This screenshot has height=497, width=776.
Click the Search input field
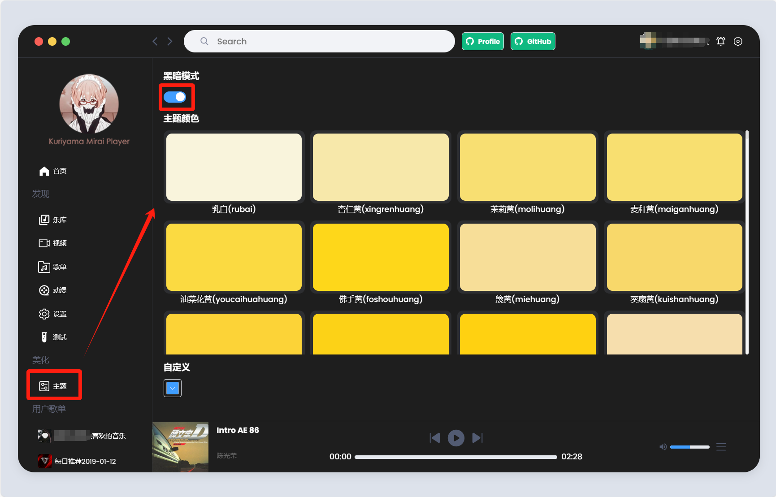[x=319, y=41]
